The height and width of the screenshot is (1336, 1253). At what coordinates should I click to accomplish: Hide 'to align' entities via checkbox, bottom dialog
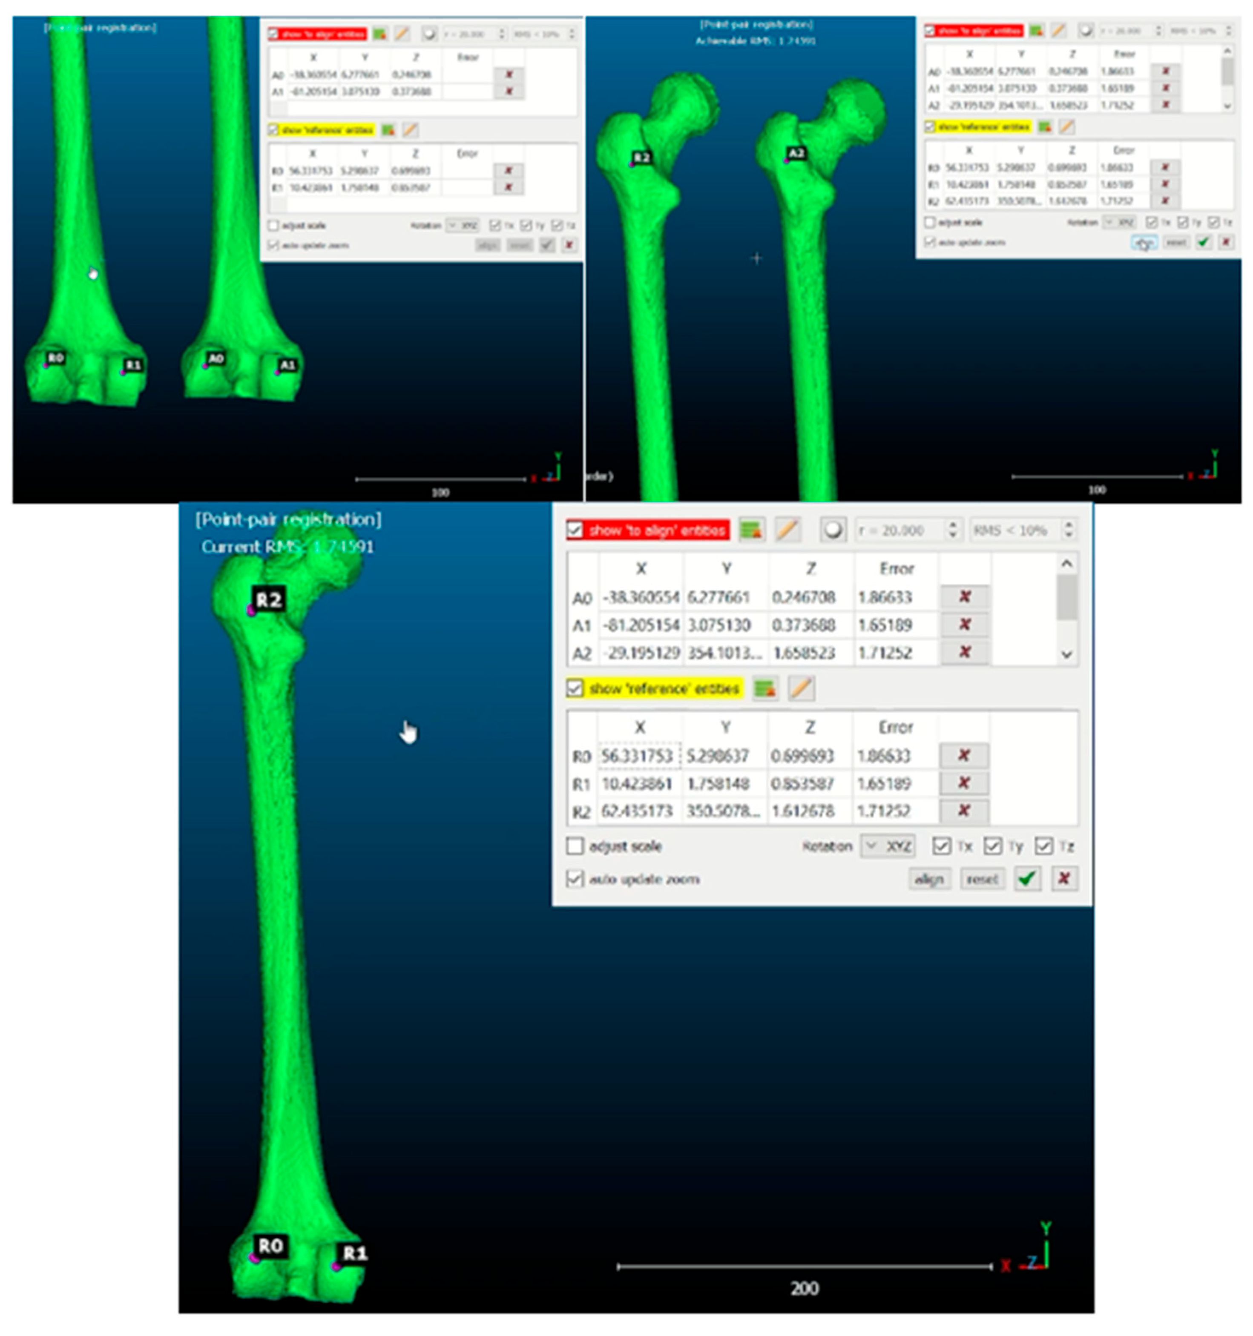click(x=575, y=530)
